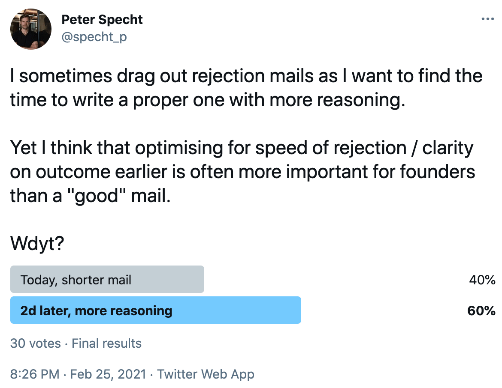
Task: Click the tweet's first paragraph about rejection mails
Action: point(246,88)
